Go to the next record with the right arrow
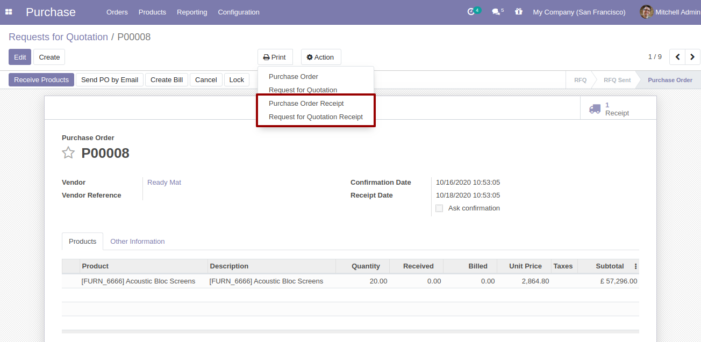 coord(692,56)
